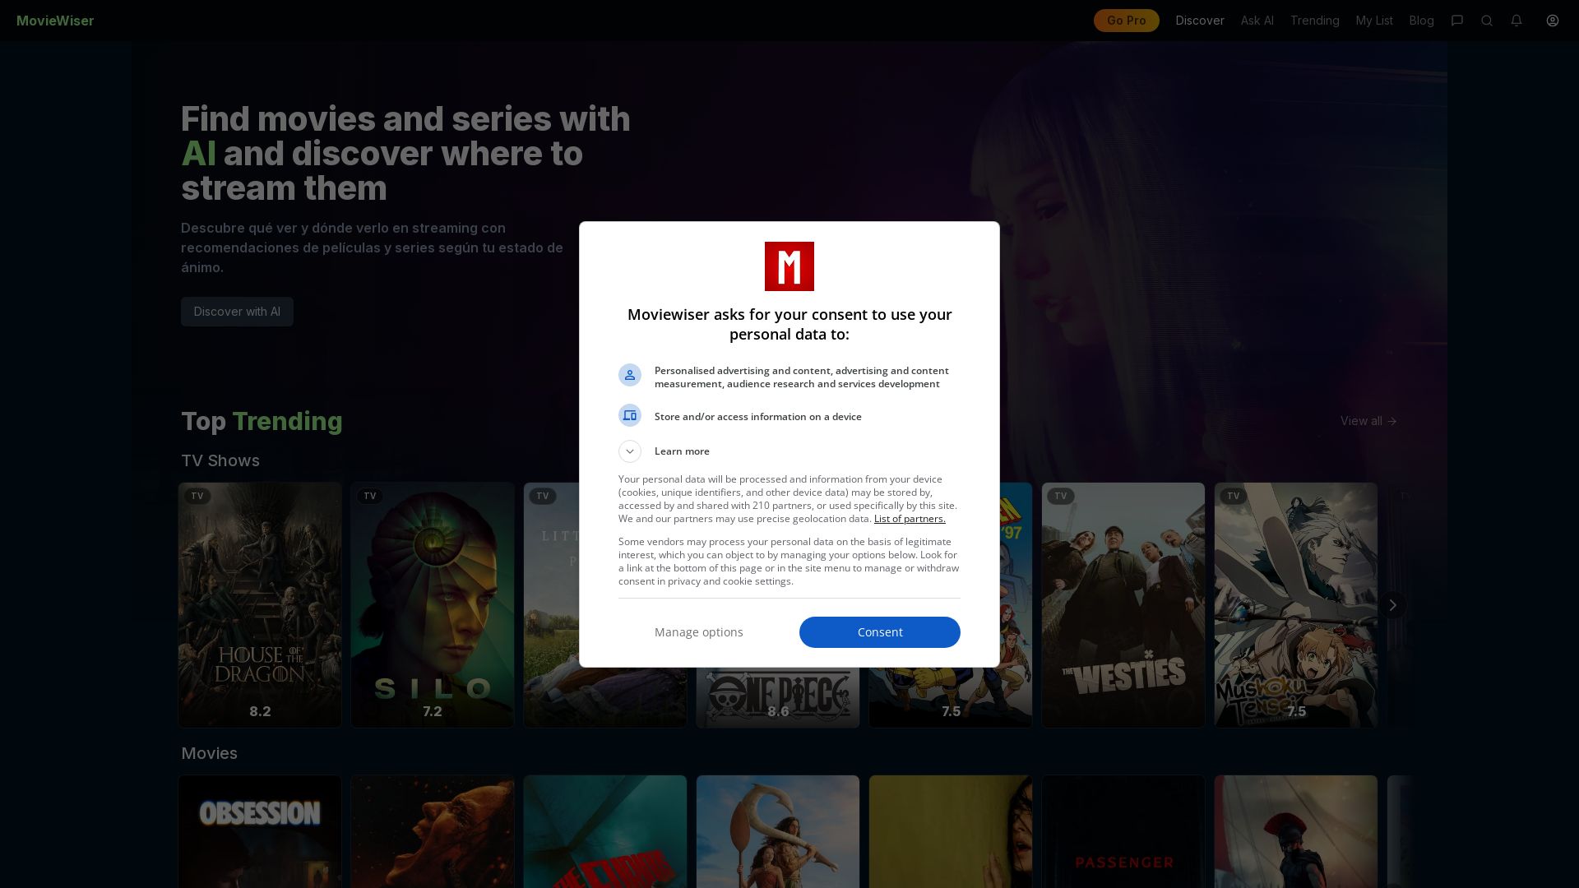Go to the Trending page
The image size is (1579, 888).
(x=1314, y=21)
